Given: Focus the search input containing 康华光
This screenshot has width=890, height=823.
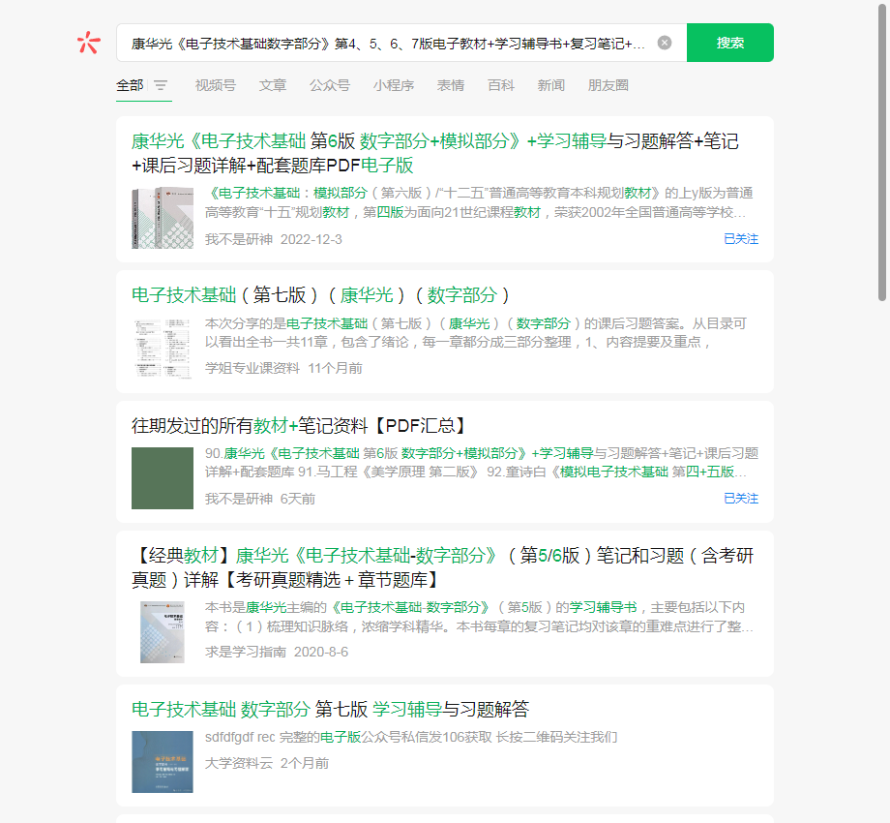Looking at the screenshot, I should click(x=388, y=44).
